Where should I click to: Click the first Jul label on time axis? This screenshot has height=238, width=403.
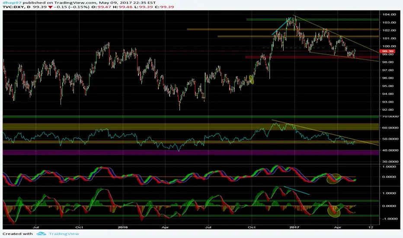click(x=36, y=227)
